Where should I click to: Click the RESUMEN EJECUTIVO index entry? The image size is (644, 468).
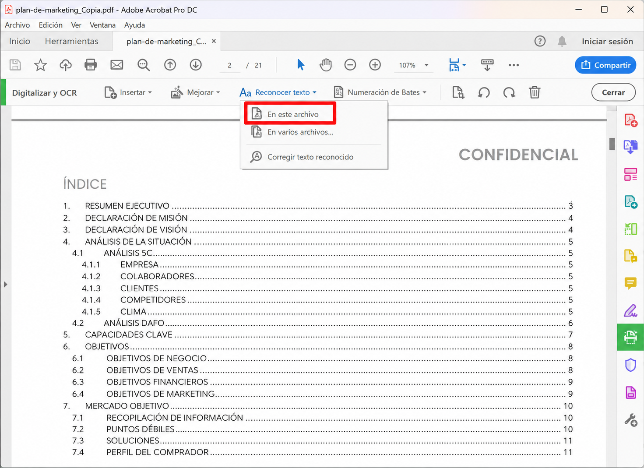click(x=318, y=206)
